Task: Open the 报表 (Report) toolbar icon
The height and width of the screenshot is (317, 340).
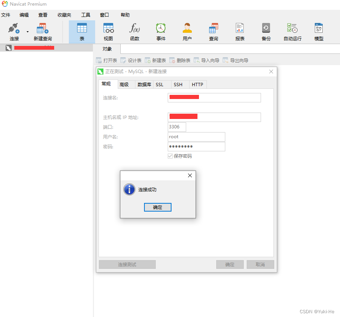Action: click(x=240, y=32)
